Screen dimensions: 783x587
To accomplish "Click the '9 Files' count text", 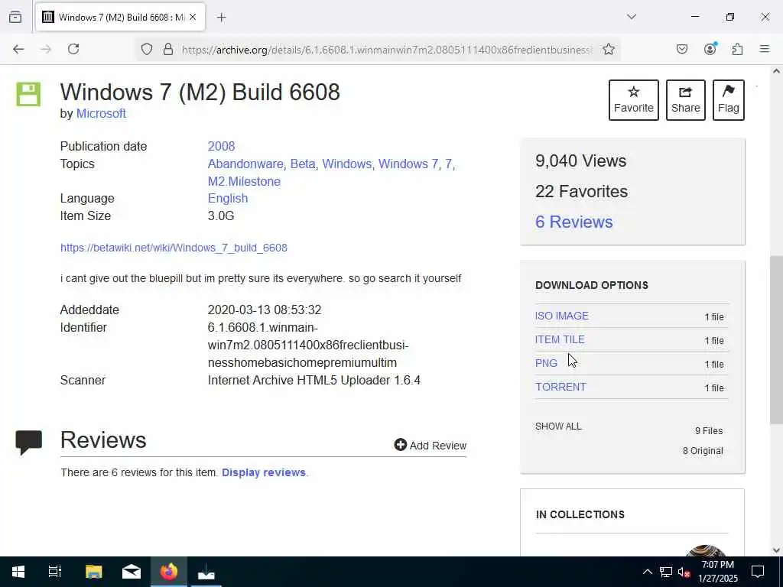I will (x=709, y=431).
